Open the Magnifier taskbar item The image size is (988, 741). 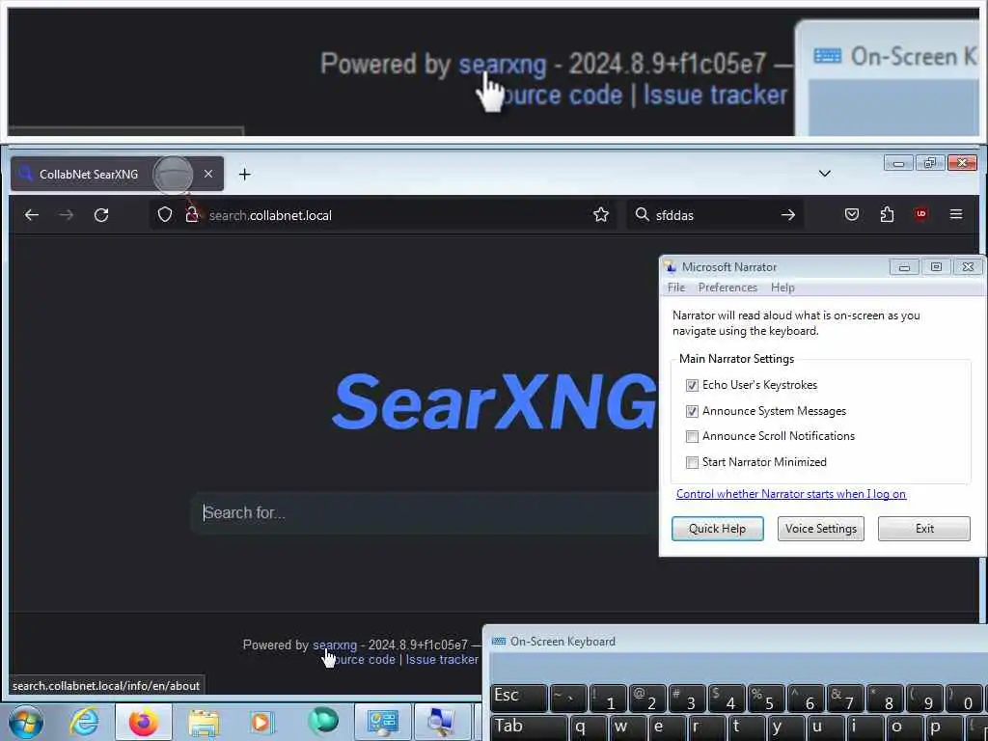tap(441, 722)
